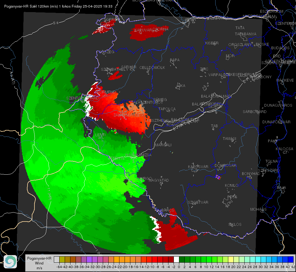Viewport: 296px width, 272px height.
Task: Select the white zero-velocity swatch in the legend
Action: click(176, 259)
